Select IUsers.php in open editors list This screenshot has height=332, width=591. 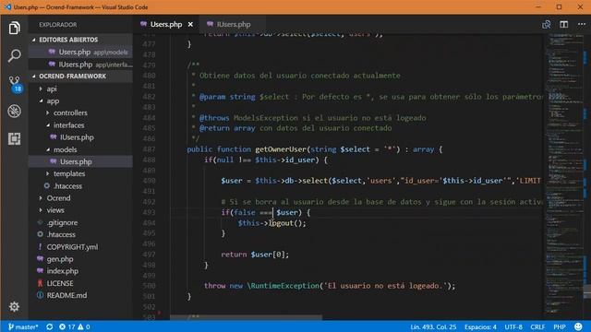80,65
